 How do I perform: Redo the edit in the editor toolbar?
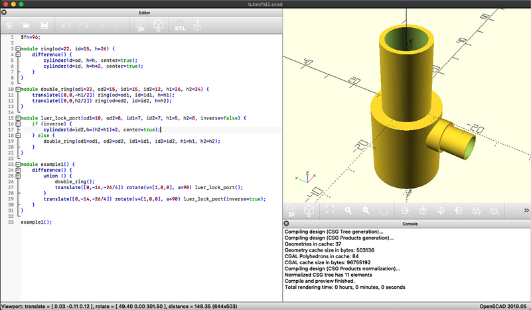84,26
